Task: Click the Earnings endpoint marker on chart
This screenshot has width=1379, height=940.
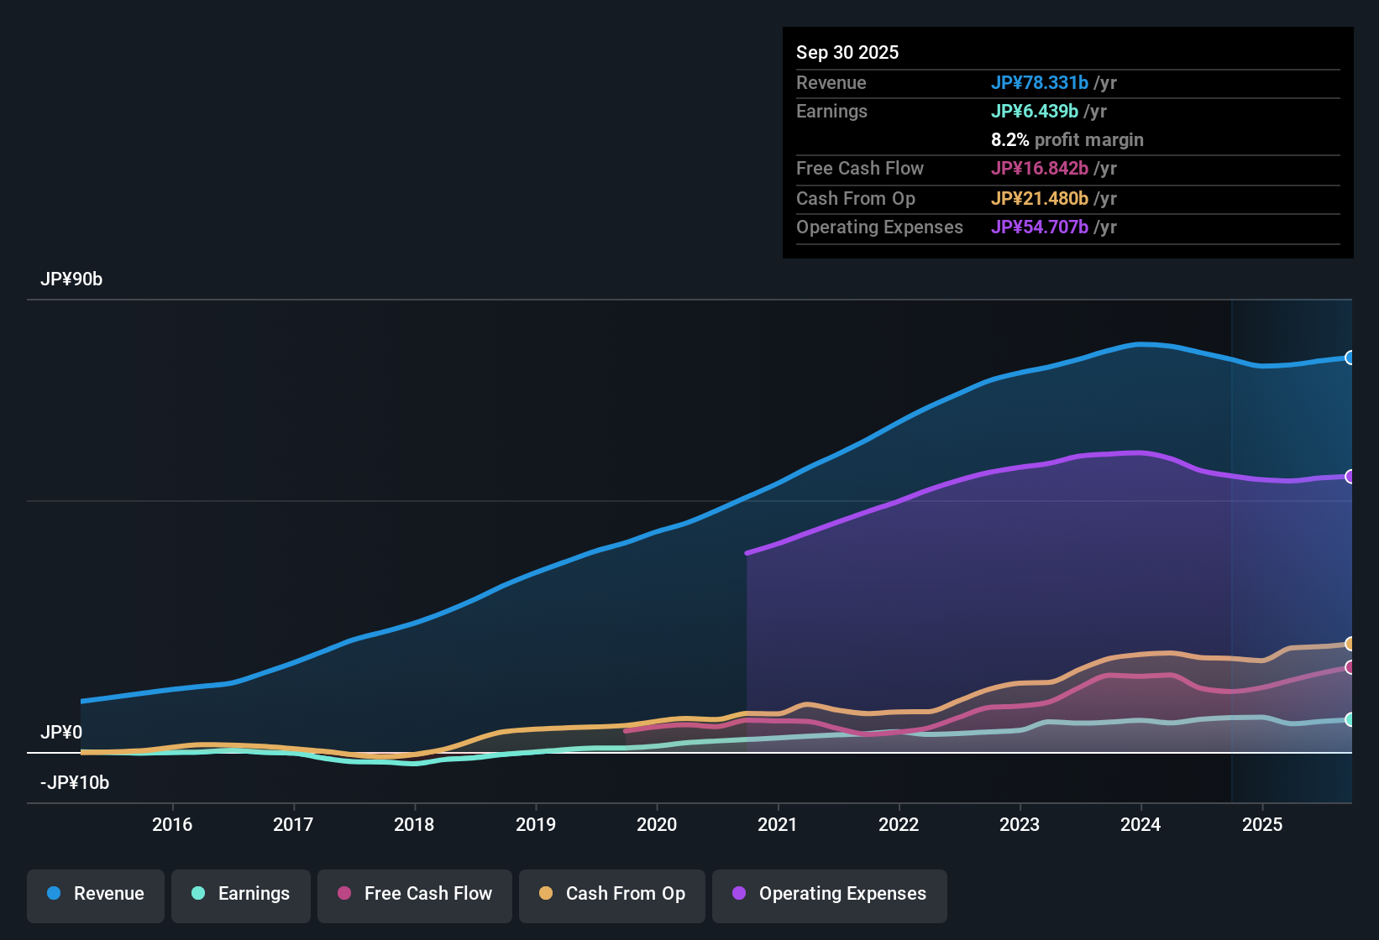Action: click(x=1350, y=719)
